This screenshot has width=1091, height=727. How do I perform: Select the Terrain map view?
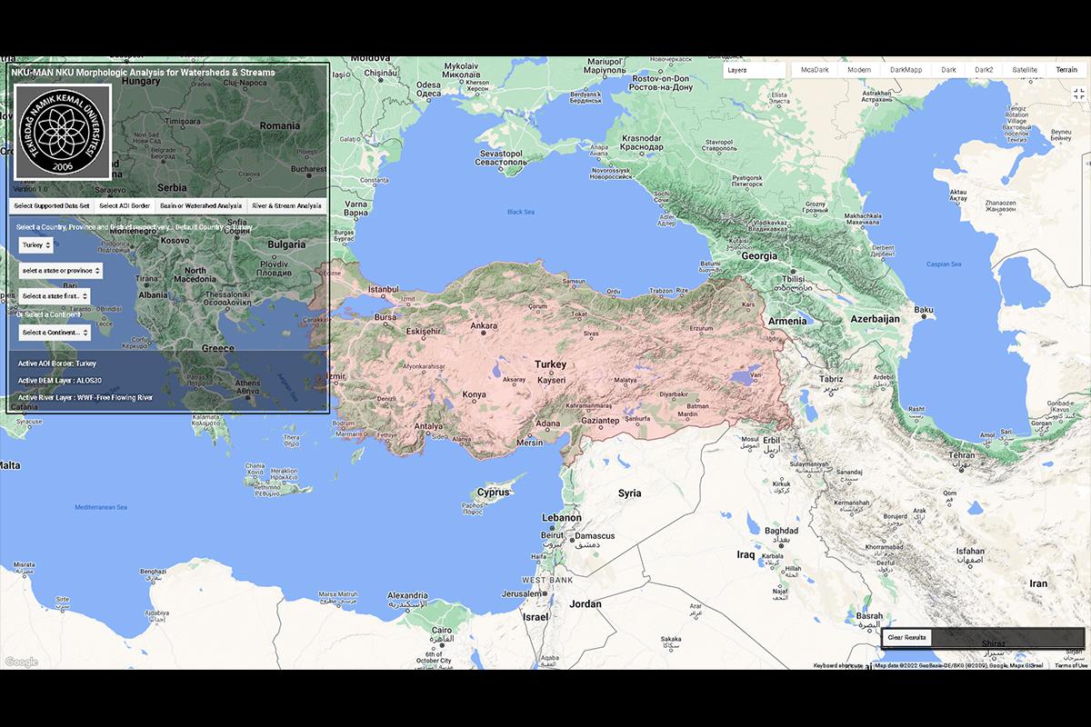(1066, 70)
